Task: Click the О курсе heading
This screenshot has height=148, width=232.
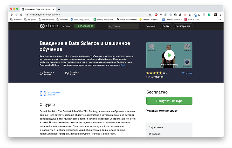Action: (x=47, y=104)
